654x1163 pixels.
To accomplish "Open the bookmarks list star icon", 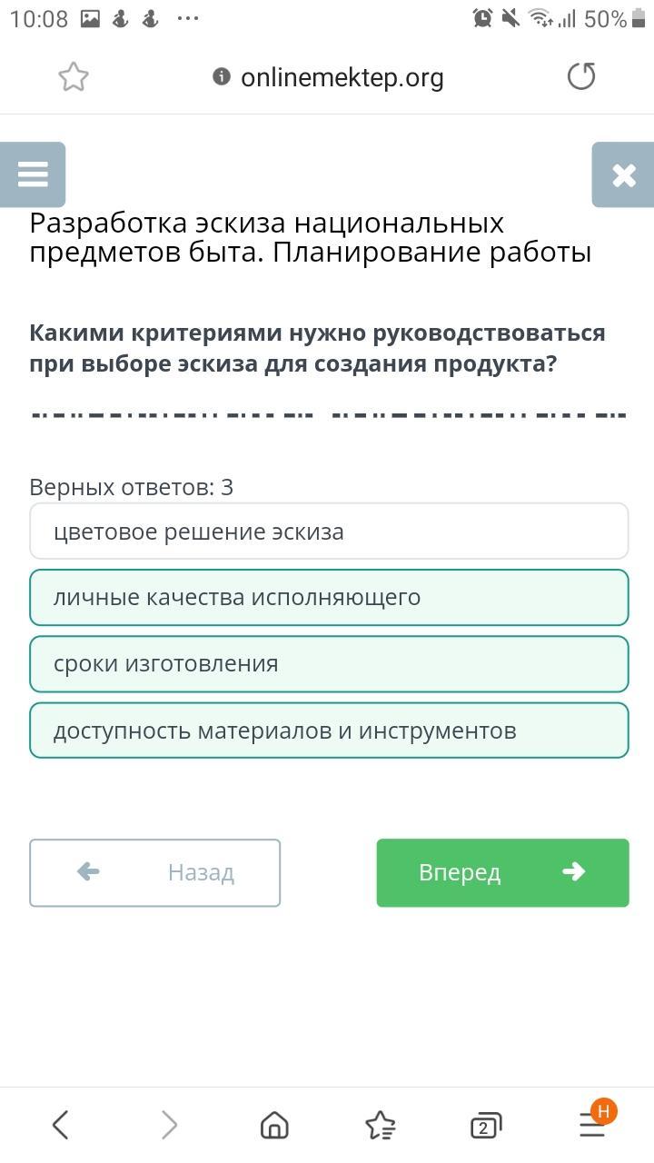I will (381, 1126).
